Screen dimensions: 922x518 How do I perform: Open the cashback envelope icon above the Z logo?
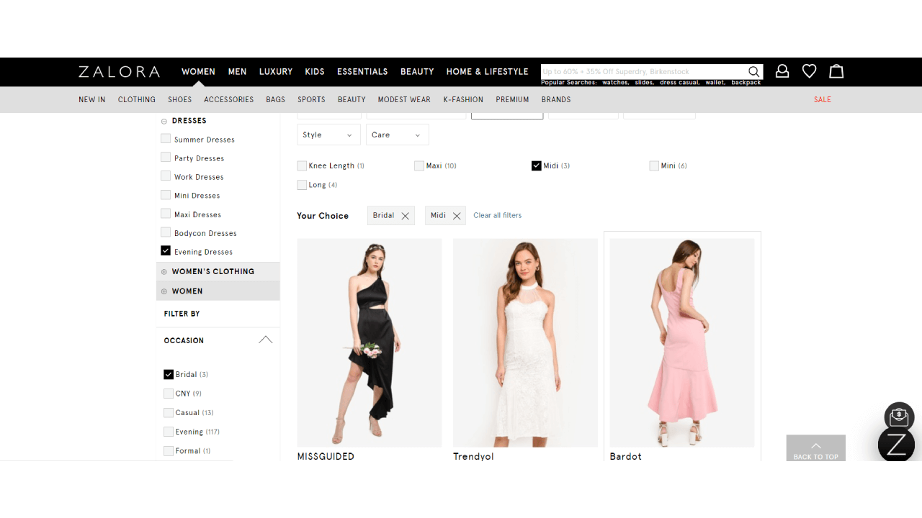pos(898,417)
